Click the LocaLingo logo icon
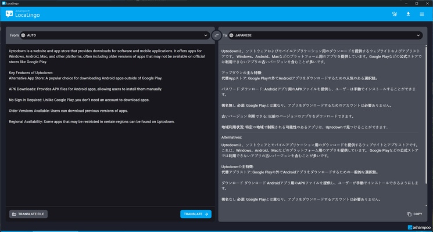Viewport: 433px width, 232px height. click(x=9, y=14)
